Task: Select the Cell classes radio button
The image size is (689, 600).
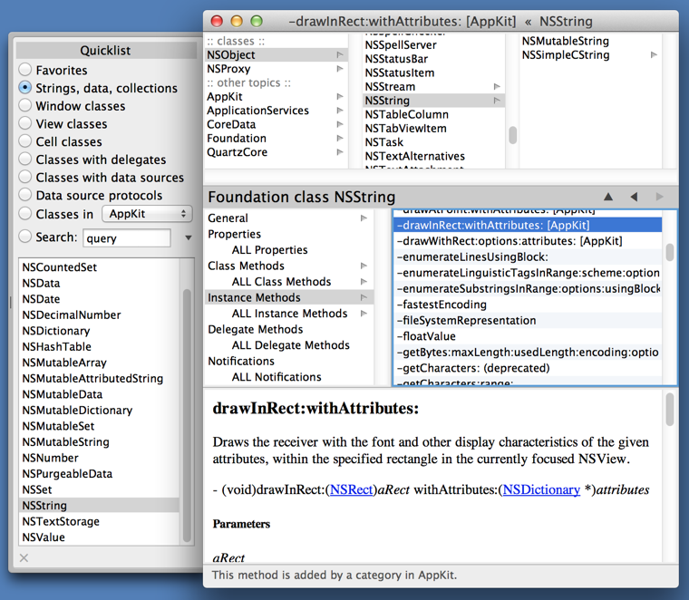Action: pyautogui.click(x=25, y=141)
